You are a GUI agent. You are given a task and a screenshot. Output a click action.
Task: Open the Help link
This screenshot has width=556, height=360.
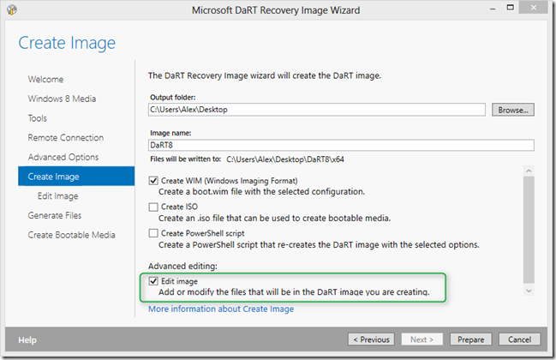[x=27, y=340]
